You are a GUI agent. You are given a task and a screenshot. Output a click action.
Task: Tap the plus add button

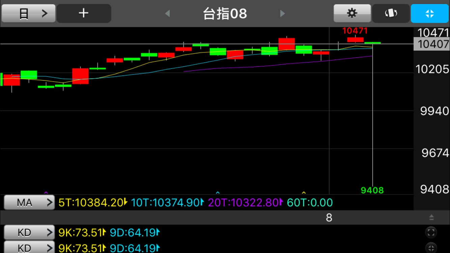84,13
